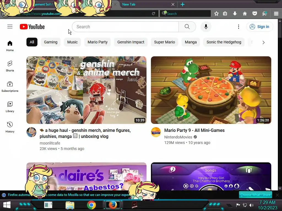Viewport: 282px width, 211px height.
Task: Visit the moonlitcafe channel link
Action: click(50, 143)
